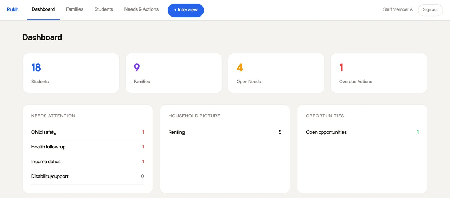The image size is (450, 198).
Task: Click the Child safety row
Action: click(88, 132)
